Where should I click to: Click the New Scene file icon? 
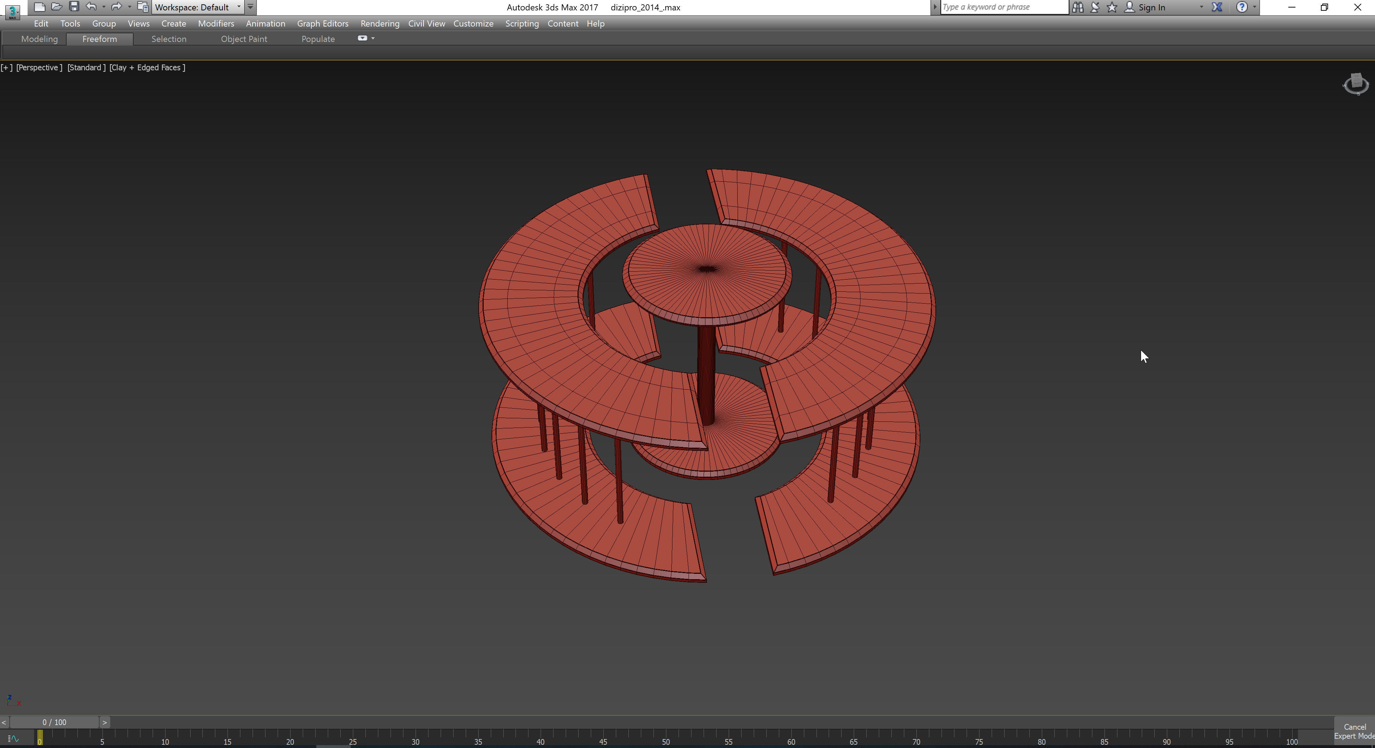[39, 7]
